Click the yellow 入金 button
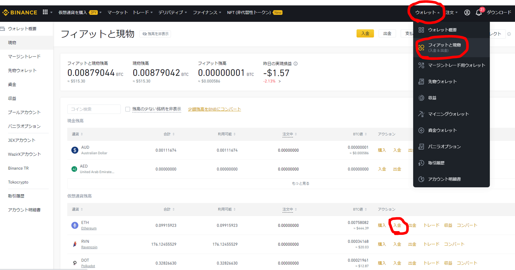The height and width of the screenshot is (270, 515). tap(365, 34)
